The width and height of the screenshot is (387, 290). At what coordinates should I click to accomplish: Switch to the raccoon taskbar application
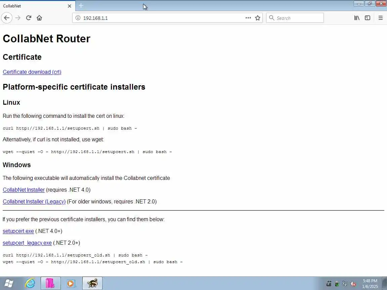click(x=92, y=283)
